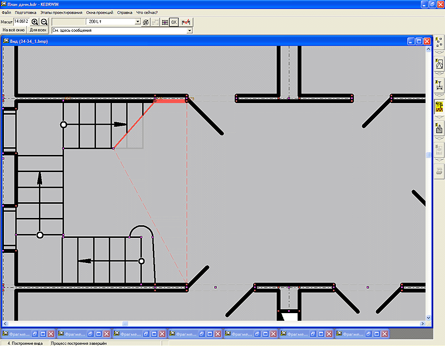The height and width of the screenshot is (346, 445).
Task: Click the zoom out magnifier icon
Action: [x=44, y=22]
